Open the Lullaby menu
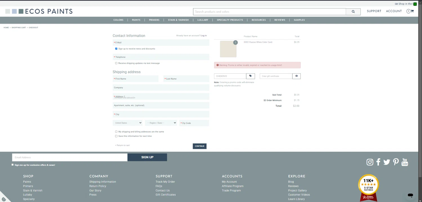This screenshot has height=202, width=422. pyautogui.click(x=203, y=20)
